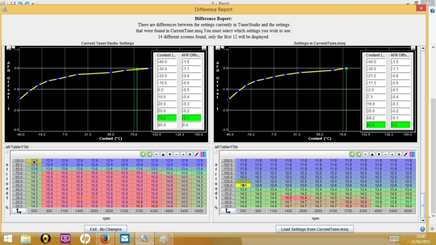
Task: Click blue help icon beside Load Settings button
Action: [x=422, y=229]
